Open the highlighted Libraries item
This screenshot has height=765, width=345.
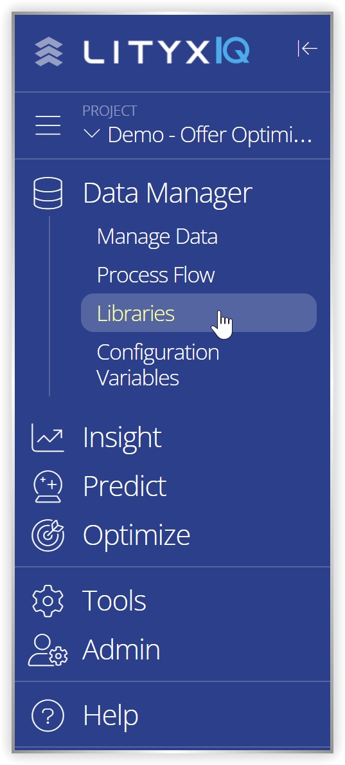[x=199, y=313]
